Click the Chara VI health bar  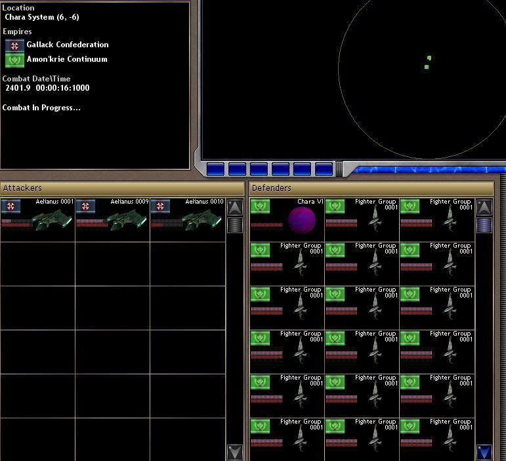266,225
